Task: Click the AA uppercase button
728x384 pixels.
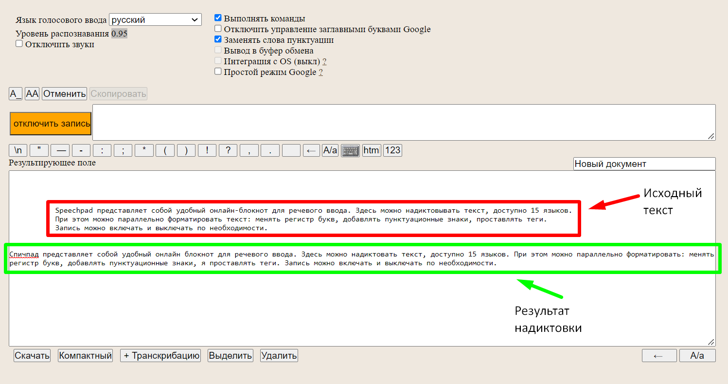Action: coord(32,94)
